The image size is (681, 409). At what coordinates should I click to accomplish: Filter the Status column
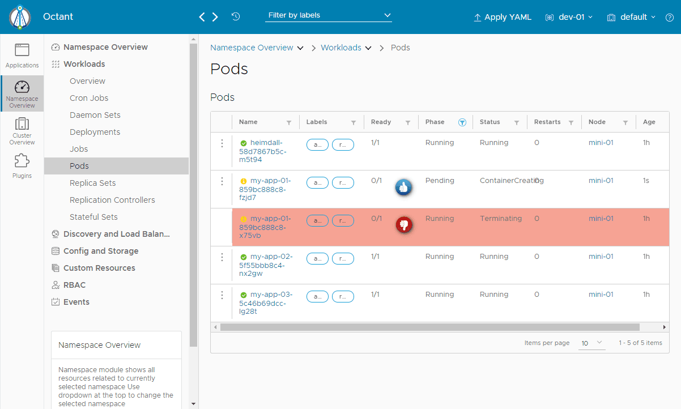pyautogui.click(x=517, y=122)
